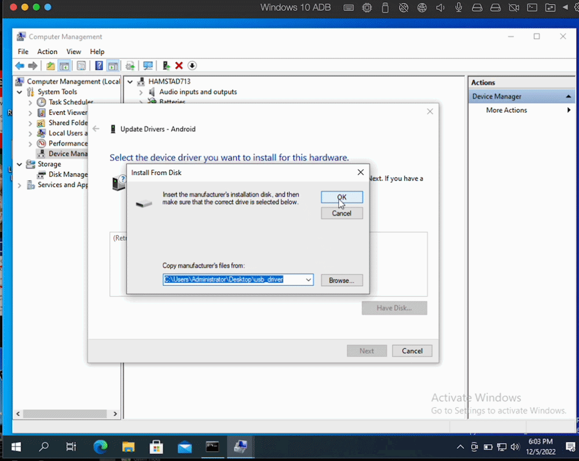The width and height of the screenshot is (579, 461).
Task: Click the console tree scroll left arrow
Action: pos(18,414)
